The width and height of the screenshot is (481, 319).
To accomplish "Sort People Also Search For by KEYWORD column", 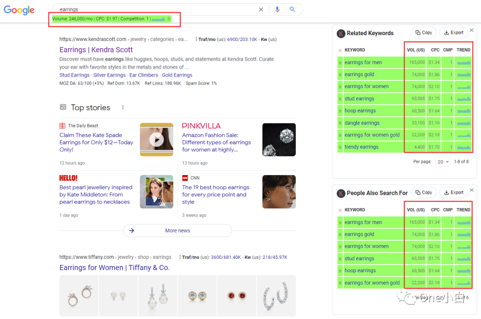I will point(355,210).
